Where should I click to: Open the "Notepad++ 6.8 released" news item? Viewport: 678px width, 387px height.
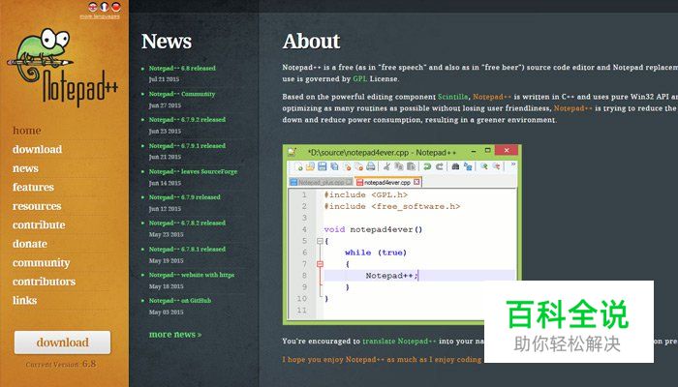coord(182,69)
